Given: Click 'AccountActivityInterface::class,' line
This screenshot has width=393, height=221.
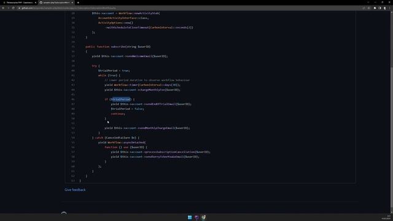Looking at the screenshot, I should pyautogui.click(x=123, y=18).
